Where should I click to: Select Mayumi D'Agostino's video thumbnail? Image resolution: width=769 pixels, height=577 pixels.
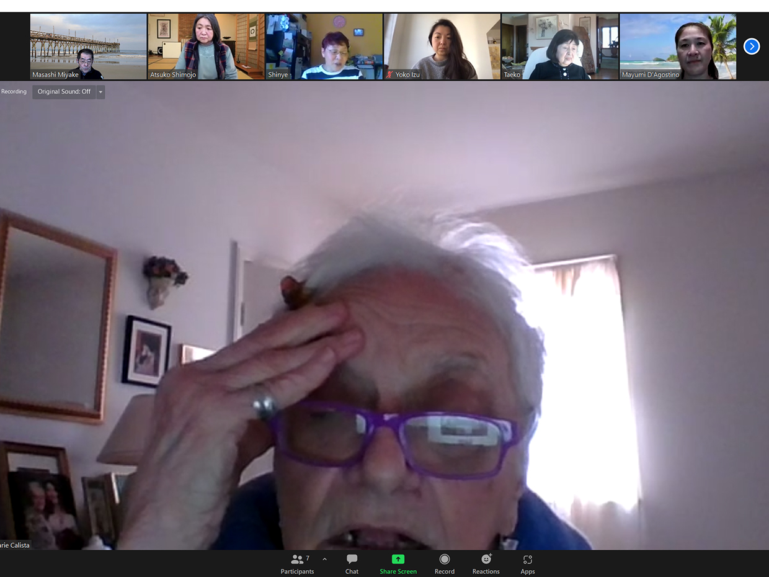678,47
